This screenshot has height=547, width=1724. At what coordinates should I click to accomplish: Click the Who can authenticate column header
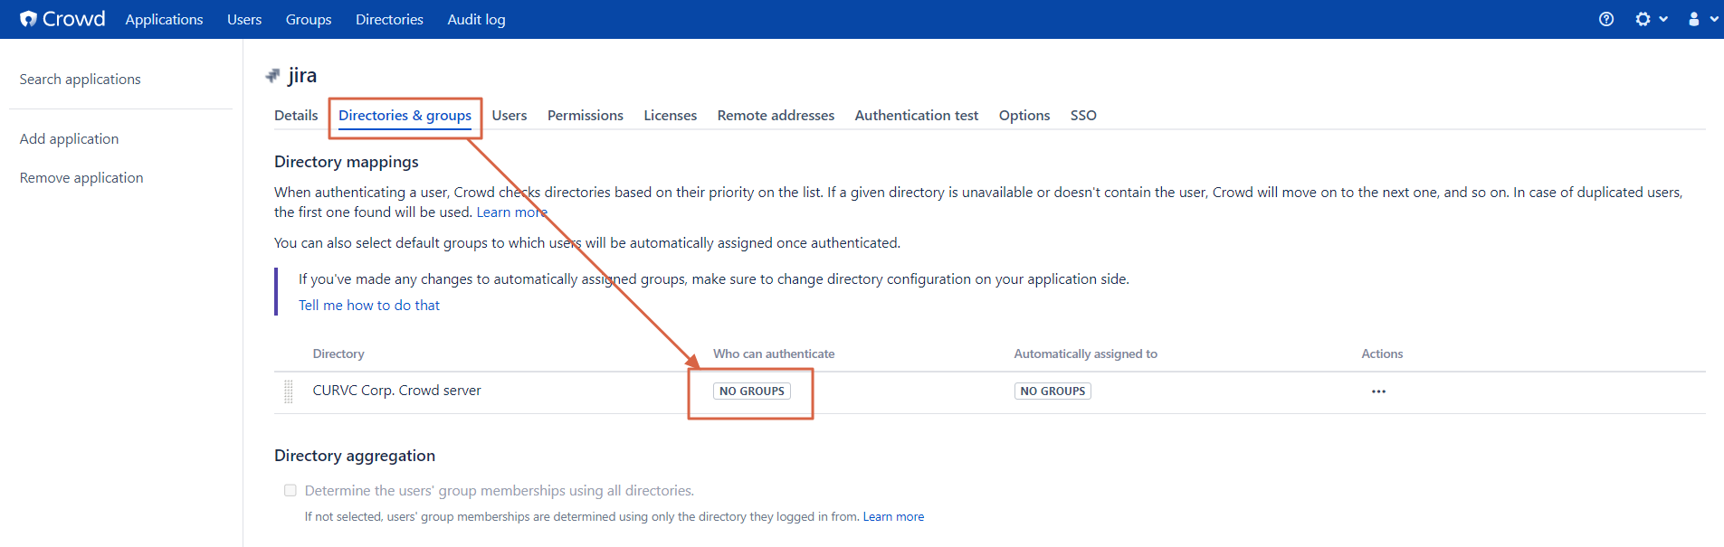[x=774, y=354]
